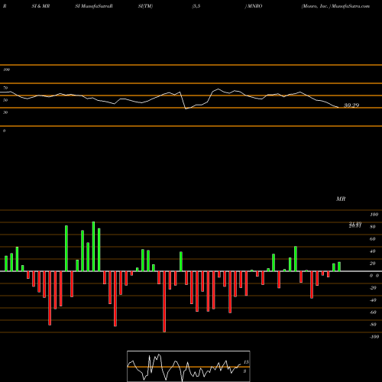The width and height of the screenshot is (382, 382).
Task: Click the MunafaSutra.com header text
Action: pos(351,6)
